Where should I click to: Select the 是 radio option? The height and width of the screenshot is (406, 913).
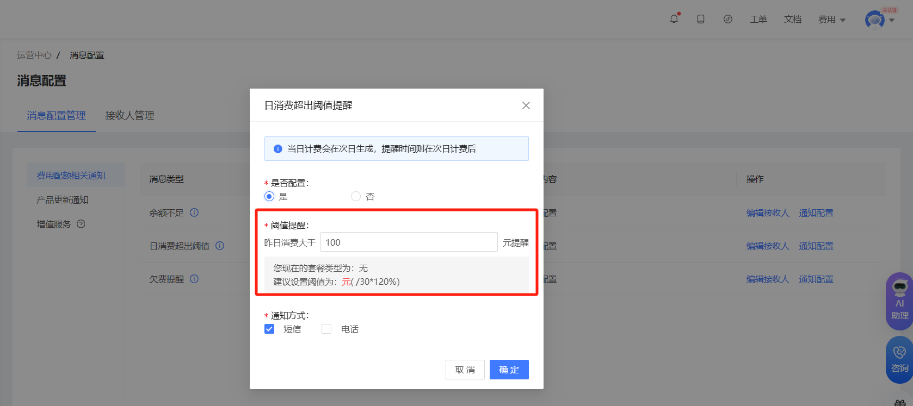click(269, 196)
